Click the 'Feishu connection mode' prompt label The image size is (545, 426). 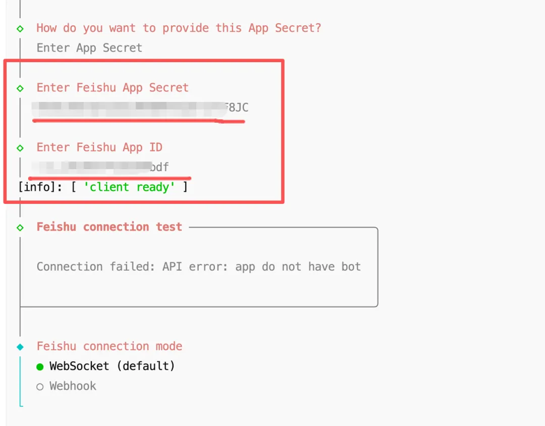[x=110, y=346]
